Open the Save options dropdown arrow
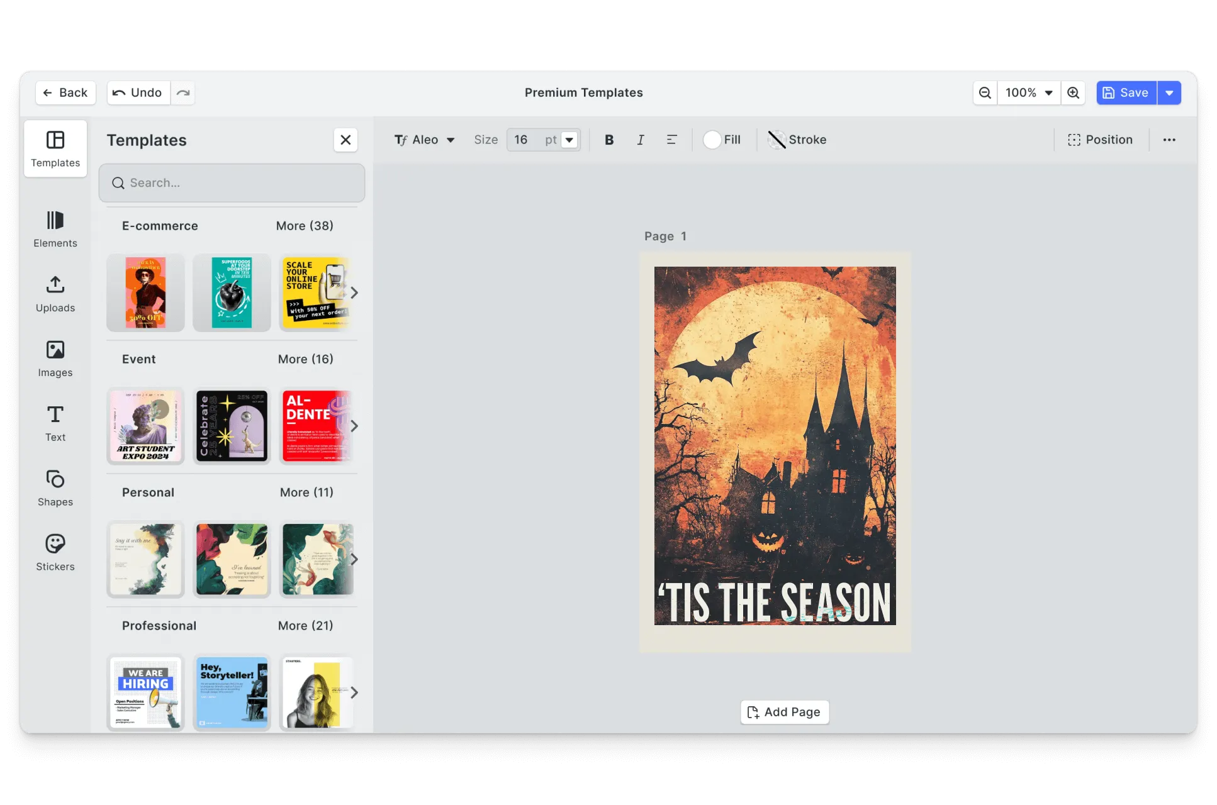 1169,92
